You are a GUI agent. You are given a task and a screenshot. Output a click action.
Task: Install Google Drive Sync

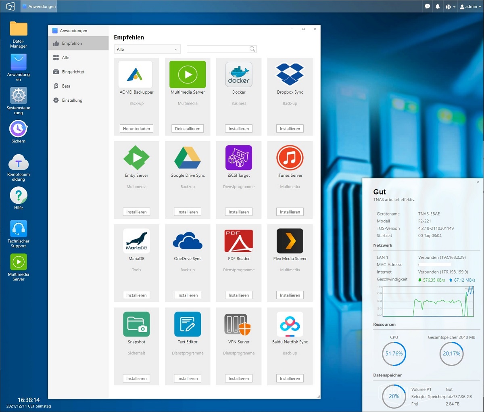[188, 212]
